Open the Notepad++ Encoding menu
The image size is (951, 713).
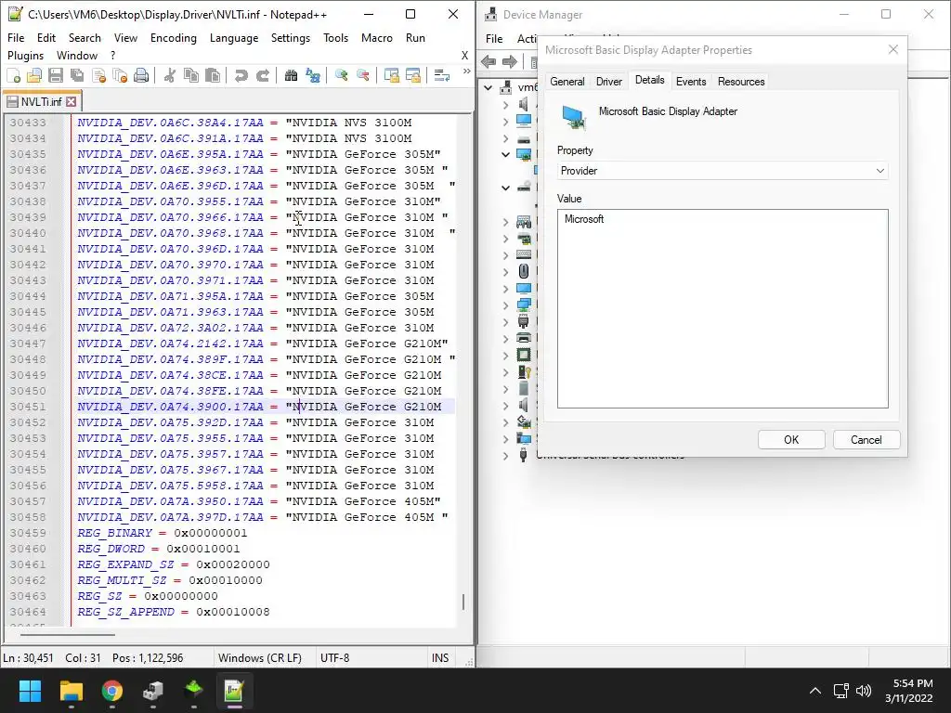(x=174, y=37)
